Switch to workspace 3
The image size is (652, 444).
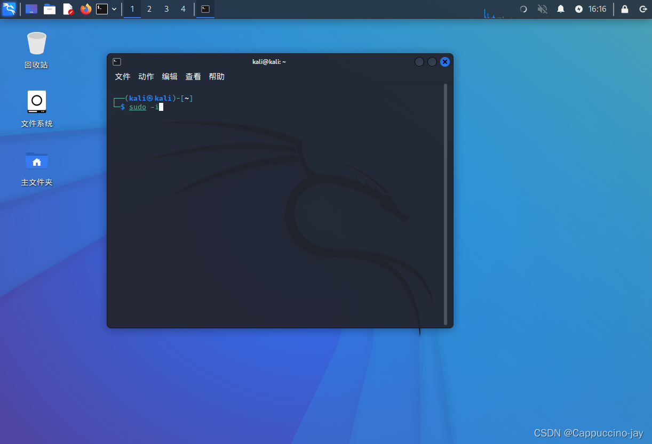pyautogui.click(x=166, y=9)
